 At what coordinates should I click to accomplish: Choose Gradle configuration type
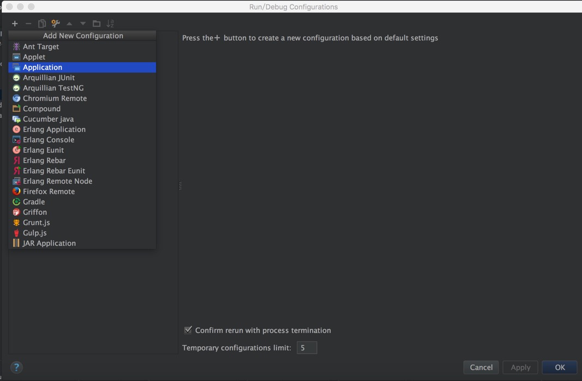(82, 202)
